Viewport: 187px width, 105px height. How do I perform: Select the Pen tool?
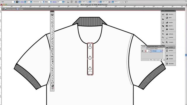(52, 25)
